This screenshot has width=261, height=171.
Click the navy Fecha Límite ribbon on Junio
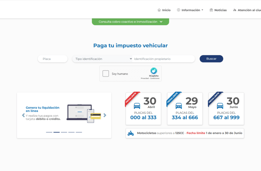(x=215, y=99)
